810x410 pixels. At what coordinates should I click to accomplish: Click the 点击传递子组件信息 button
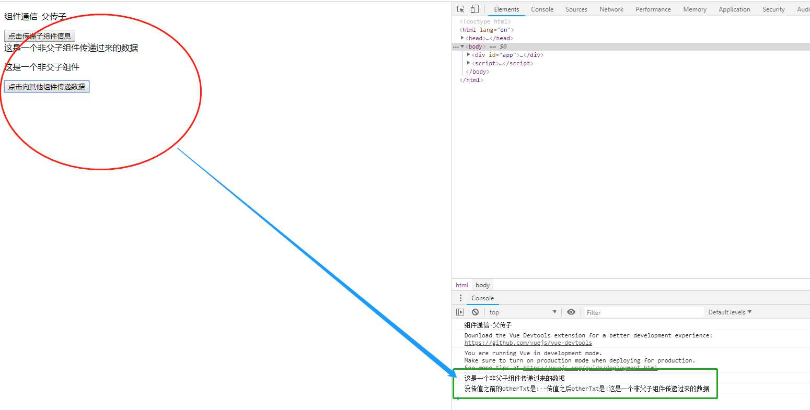point(40,36)
